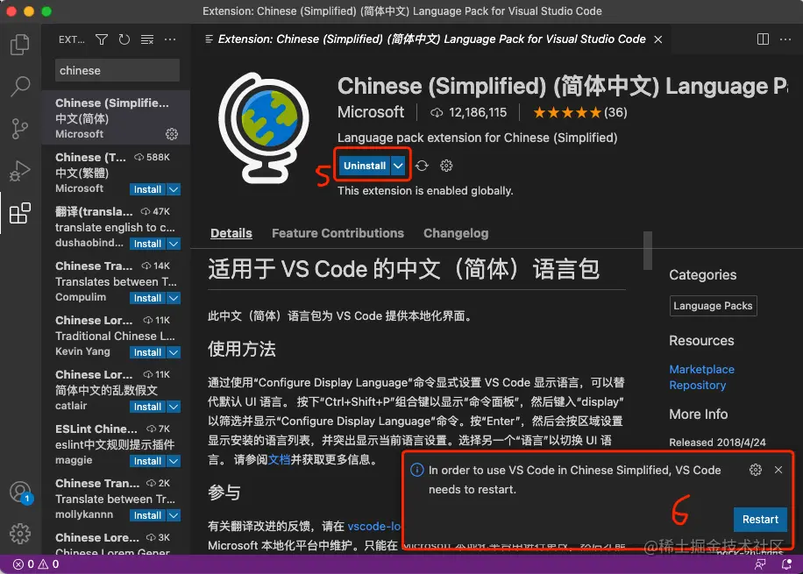Expand the Uninstall dropdown arrow
Screen dimensions: 803x574
398,166
